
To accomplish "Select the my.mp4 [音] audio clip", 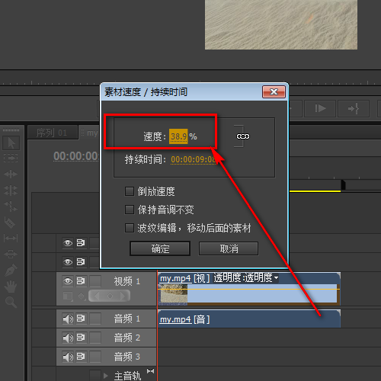I will click(249, 319).
